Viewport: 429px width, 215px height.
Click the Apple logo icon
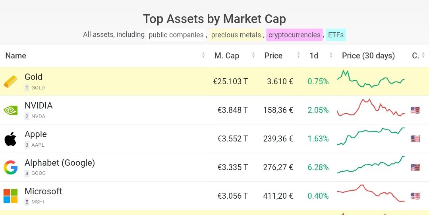(10, 139)
